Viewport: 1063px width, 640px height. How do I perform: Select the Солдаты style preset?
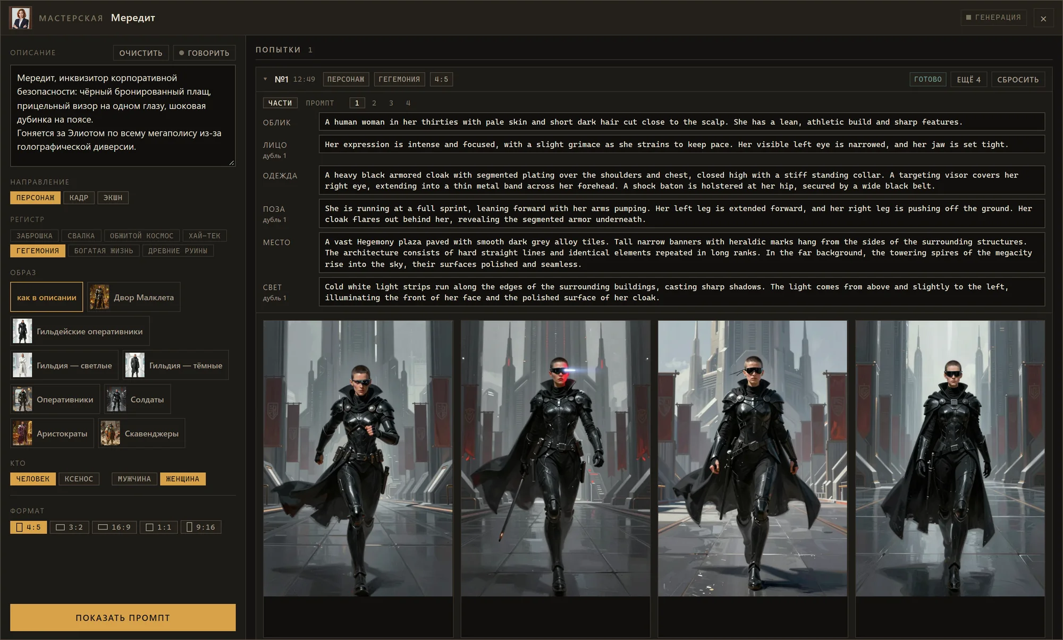pyautogui.click(x=137, y=399)
